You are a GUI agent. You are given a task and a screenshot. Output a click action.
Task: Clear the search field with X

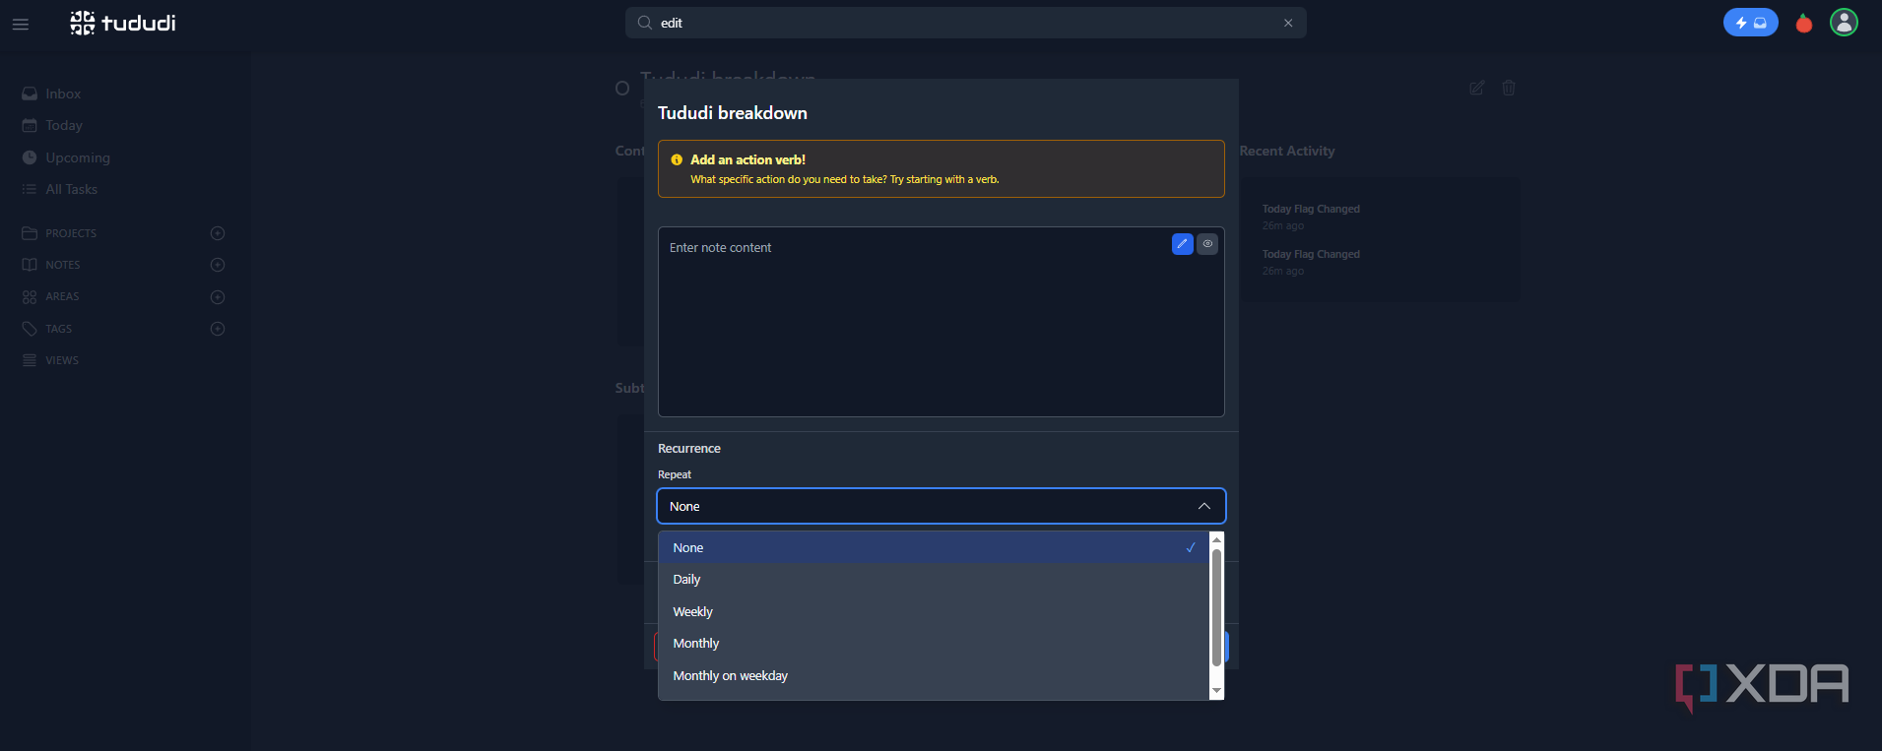pyautogui.click(x=1288, y=23)
